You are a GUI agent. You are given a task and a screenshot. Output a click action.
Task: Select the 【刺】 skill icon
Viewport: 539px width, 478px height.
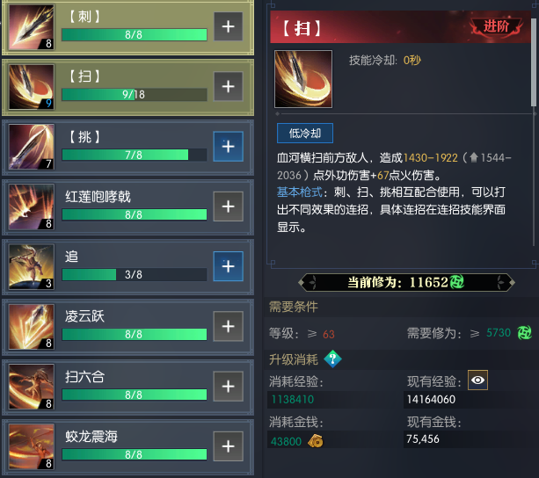[x=32, y=27]
